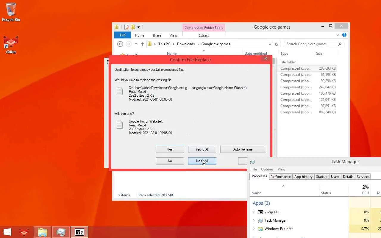Click No to All in the dialog
Screen dimensions: 381x238
[202, 161]
